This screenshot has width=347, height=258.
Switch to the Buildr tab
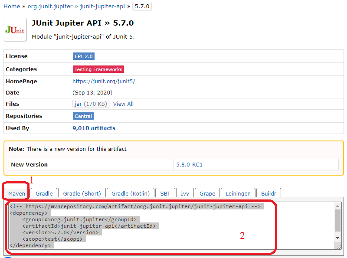268,193
